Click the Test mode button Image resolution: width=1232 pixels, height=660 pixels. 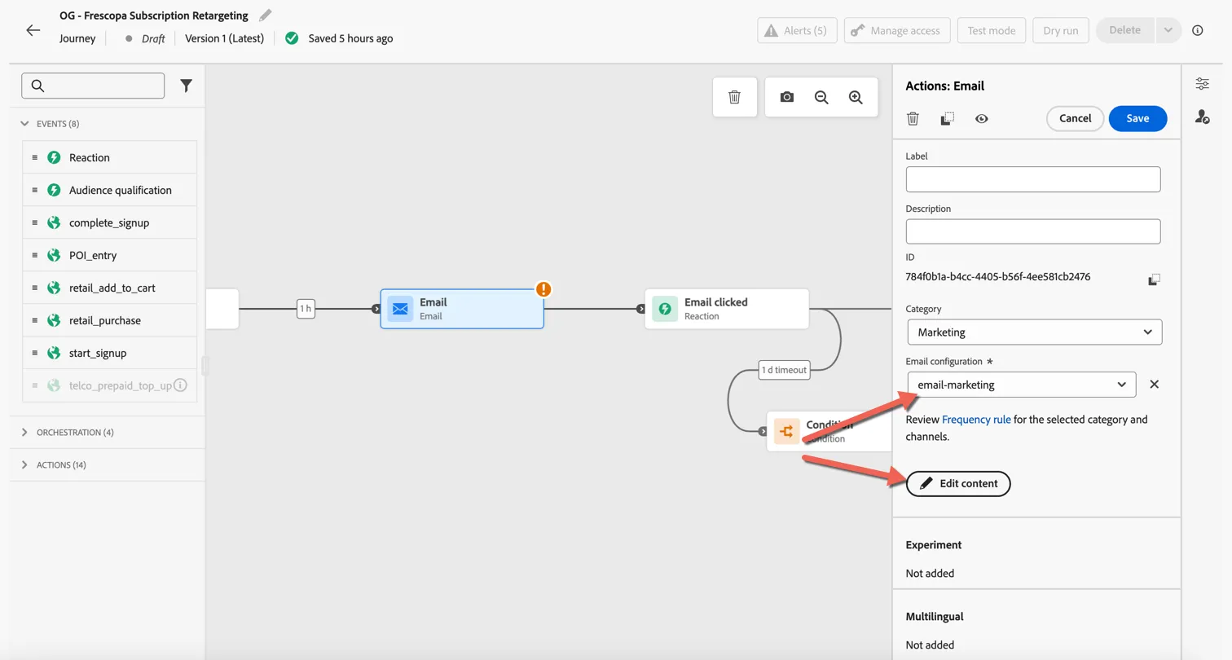coord(992,30)
